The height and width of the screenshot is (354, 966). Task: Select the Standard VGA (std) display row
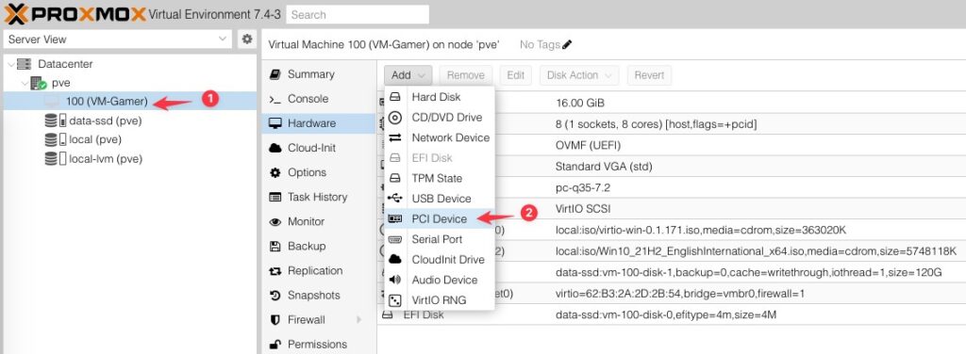(x=672, y=167)
